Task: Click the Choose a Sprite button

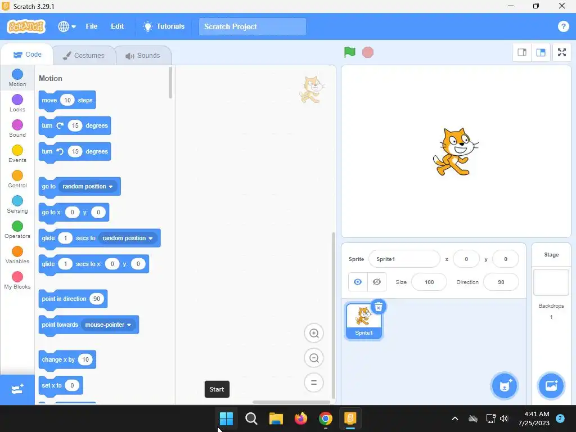Action: 505,386
